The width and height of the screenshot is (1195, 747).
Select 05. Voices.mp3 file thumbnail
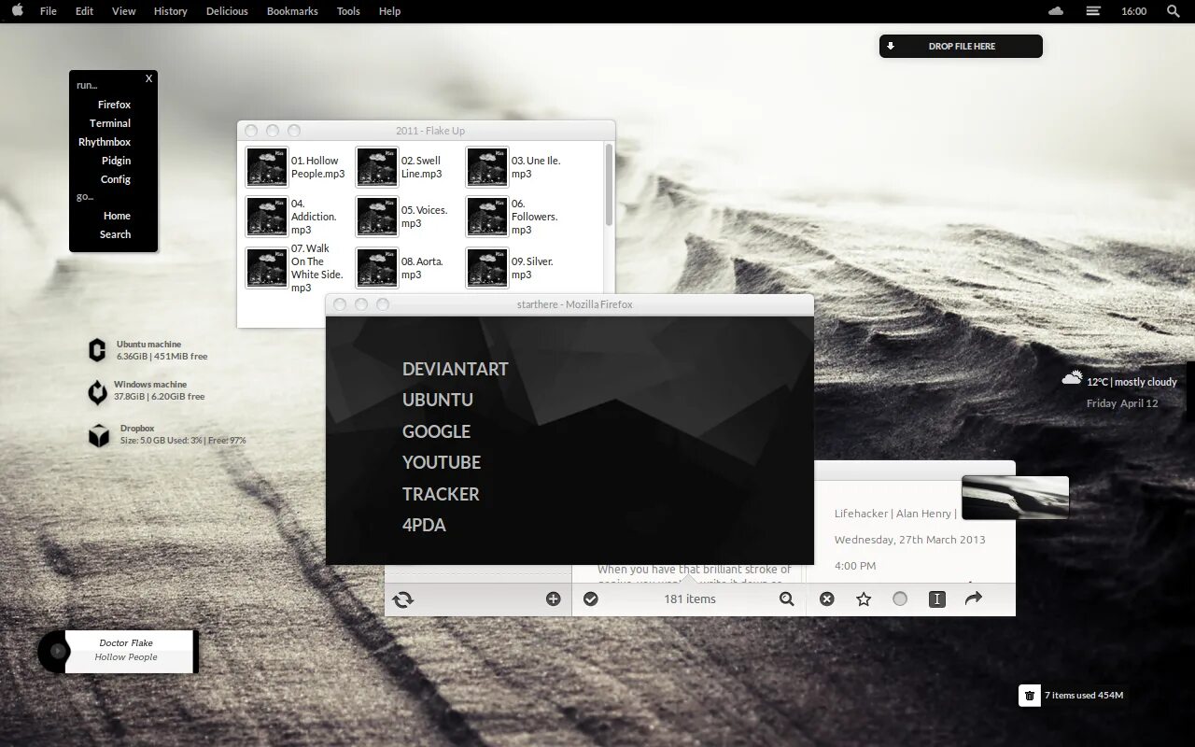click(x=377, y=217)
